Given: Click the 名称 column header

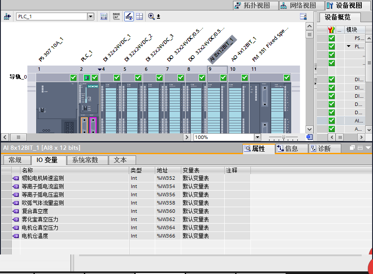Looking at the screenshot, I should pos(75,170).
